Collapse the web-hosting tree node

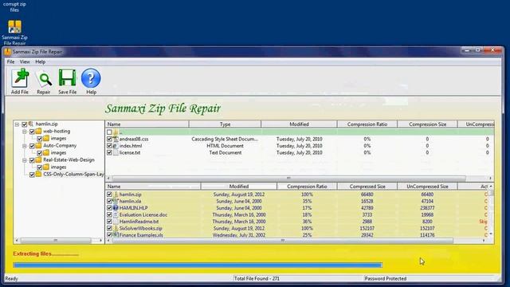click(x=25, y=132)
